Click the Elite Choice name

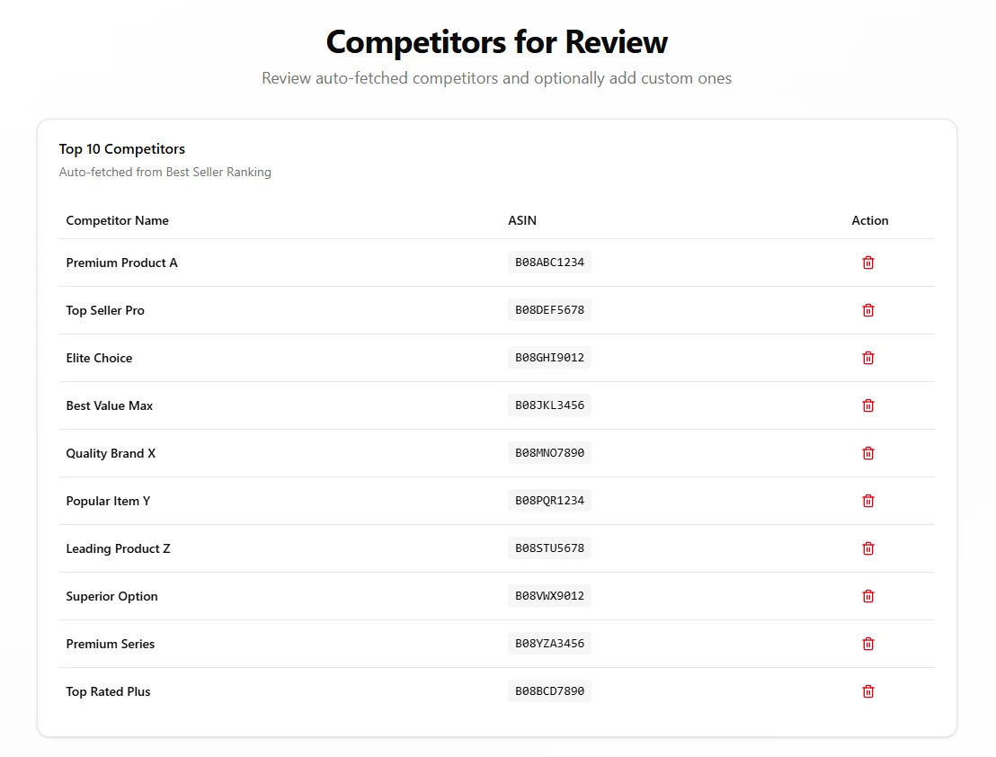(99, 358)
